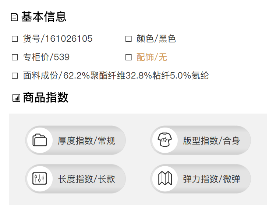The height and width of the screenshot is (205, 276).
Task: Click the document icon beside 基本信息
Action: [x=14, y=17]
